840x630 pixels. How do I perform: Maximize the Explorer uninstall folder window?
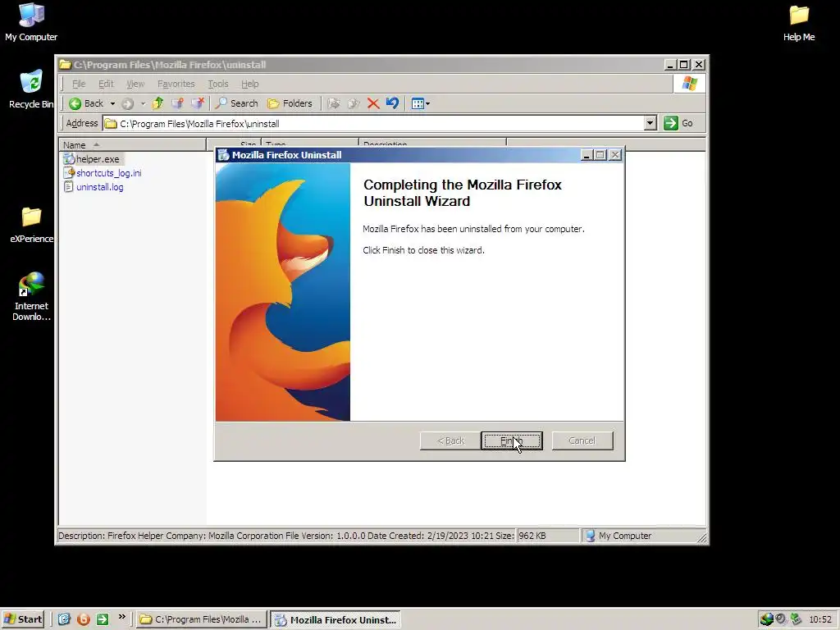tap(684, 65)
